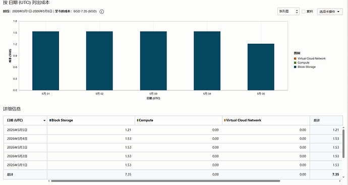Click the 05 date label on x-axis

point(261,94)
